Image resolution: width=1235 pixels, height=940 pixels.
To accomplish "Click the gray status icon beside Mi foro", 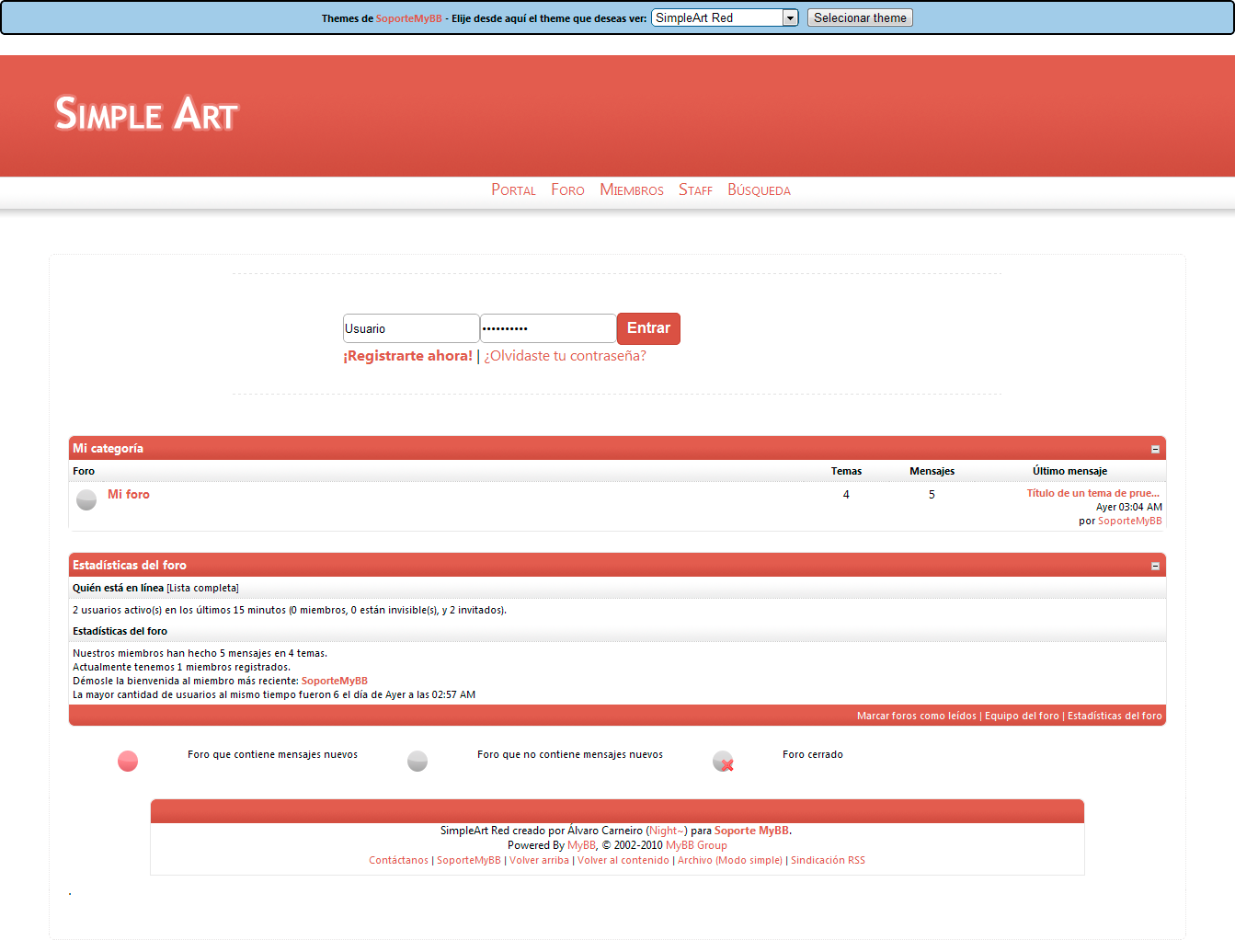I will (x=86, y=499).
